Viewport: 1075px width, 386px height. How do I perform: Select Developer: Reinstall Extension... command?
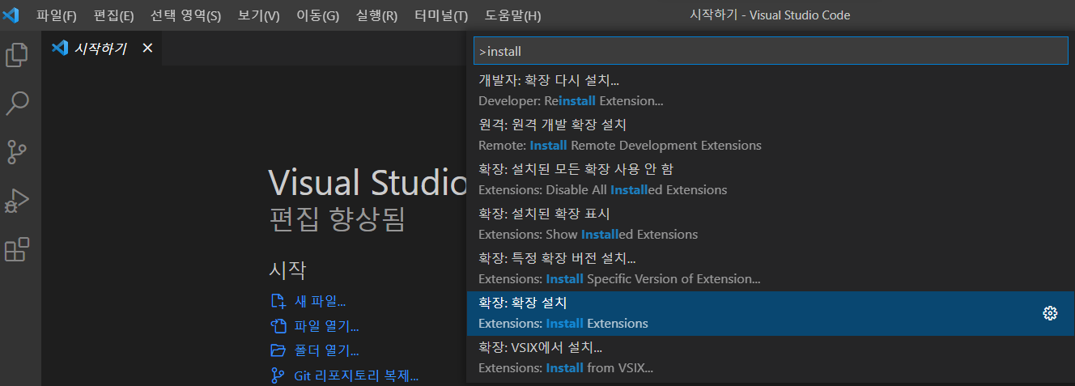(x=771, y=91)
